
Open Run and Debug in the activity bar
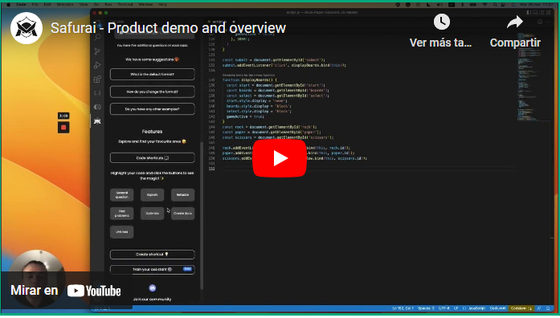pos(97,65)
